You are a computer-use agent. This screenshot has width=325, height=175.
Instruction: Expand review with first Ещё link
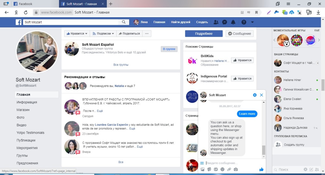tap(100, 111)
